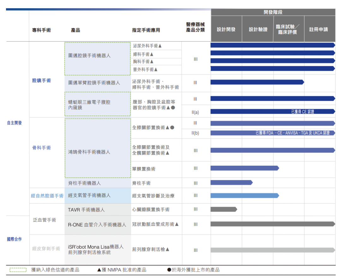Select the '專科手術' column header

coord(41,30)
